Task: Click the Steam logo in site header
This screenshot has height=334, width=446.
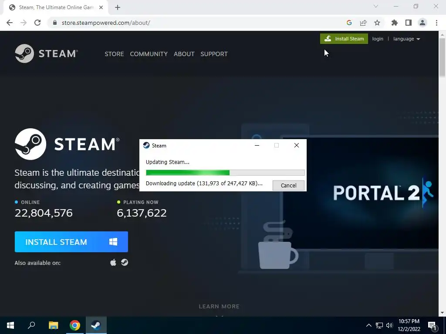Action: point(46,53)
